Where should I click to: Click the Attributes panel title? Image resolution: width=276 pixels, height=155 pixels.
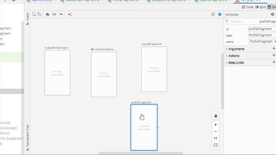(232, 15)
